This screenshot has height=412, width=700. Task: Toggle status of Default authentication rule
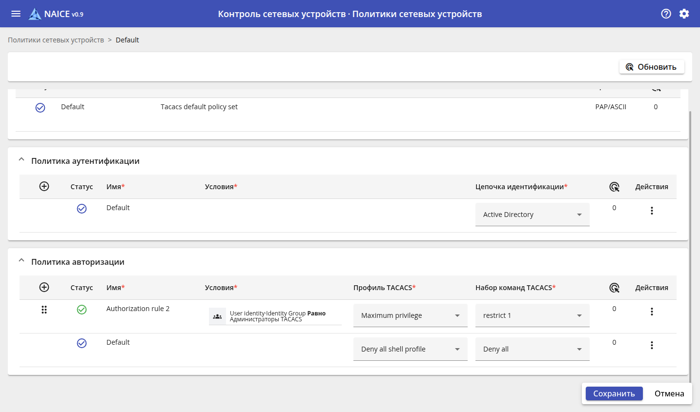pyautogui.click(x=82, y=209)
